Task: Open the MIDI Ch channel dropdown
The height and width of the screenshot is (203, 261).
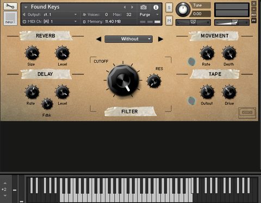Action: point(50,21)
